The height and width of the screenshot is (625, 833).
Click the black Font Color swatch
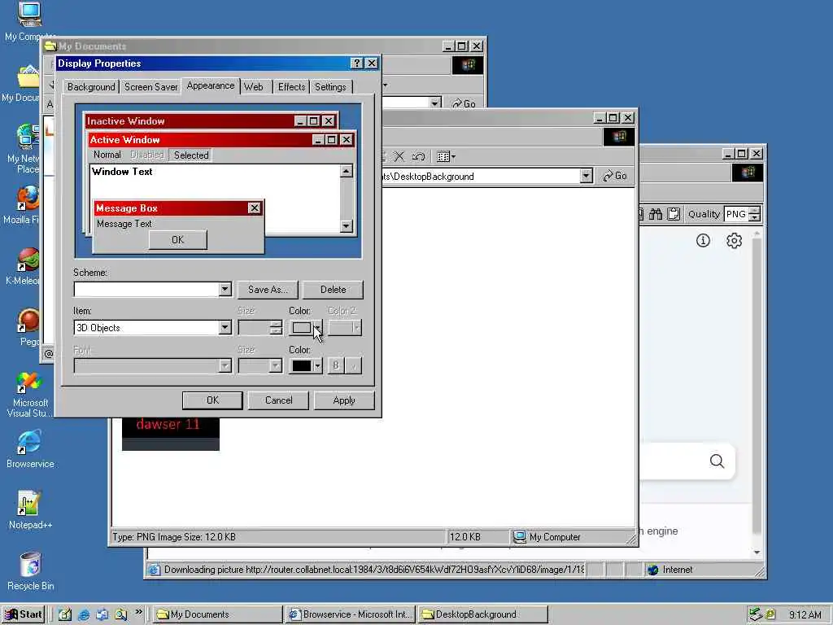click(301, 365)
